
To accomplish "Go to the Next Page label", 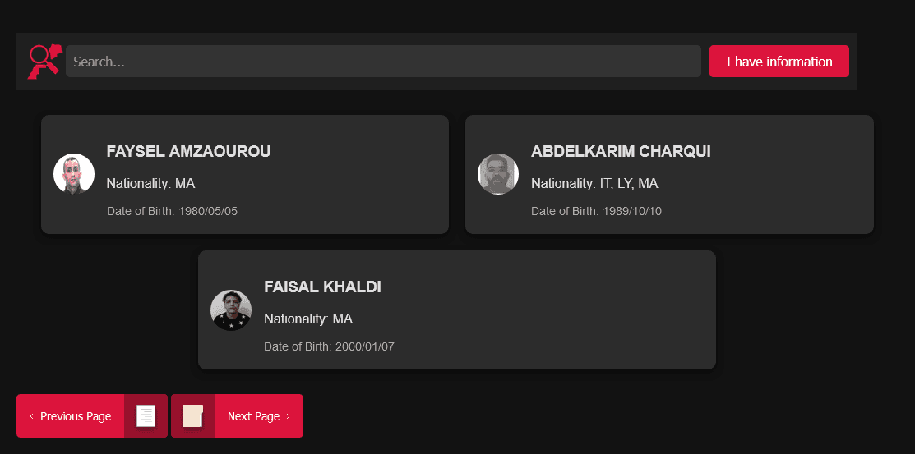I will 253,416.
